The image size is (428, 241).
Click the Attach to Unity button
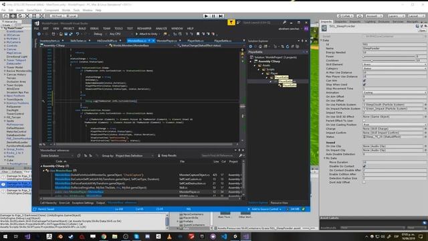tap(146, 34)
